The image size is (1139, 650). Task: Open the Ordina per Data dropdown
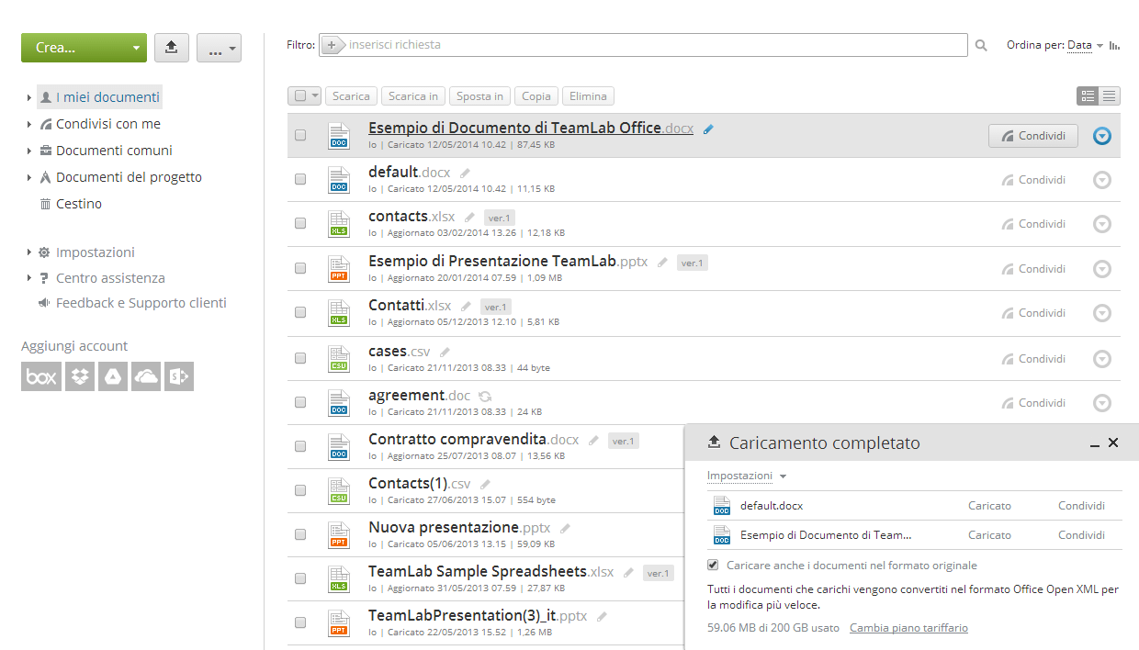click(x=1085, y=45)
